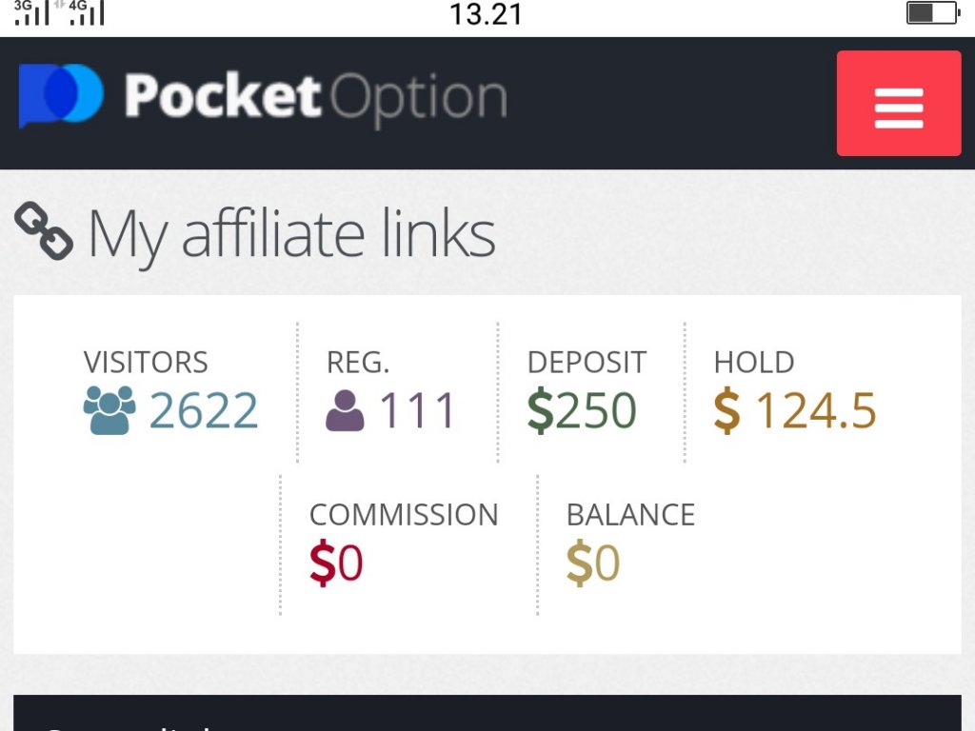Tap the Hold amount 124.5
Image resolution: width=975 pixels, height=731 pixels.
pos(816,411)
